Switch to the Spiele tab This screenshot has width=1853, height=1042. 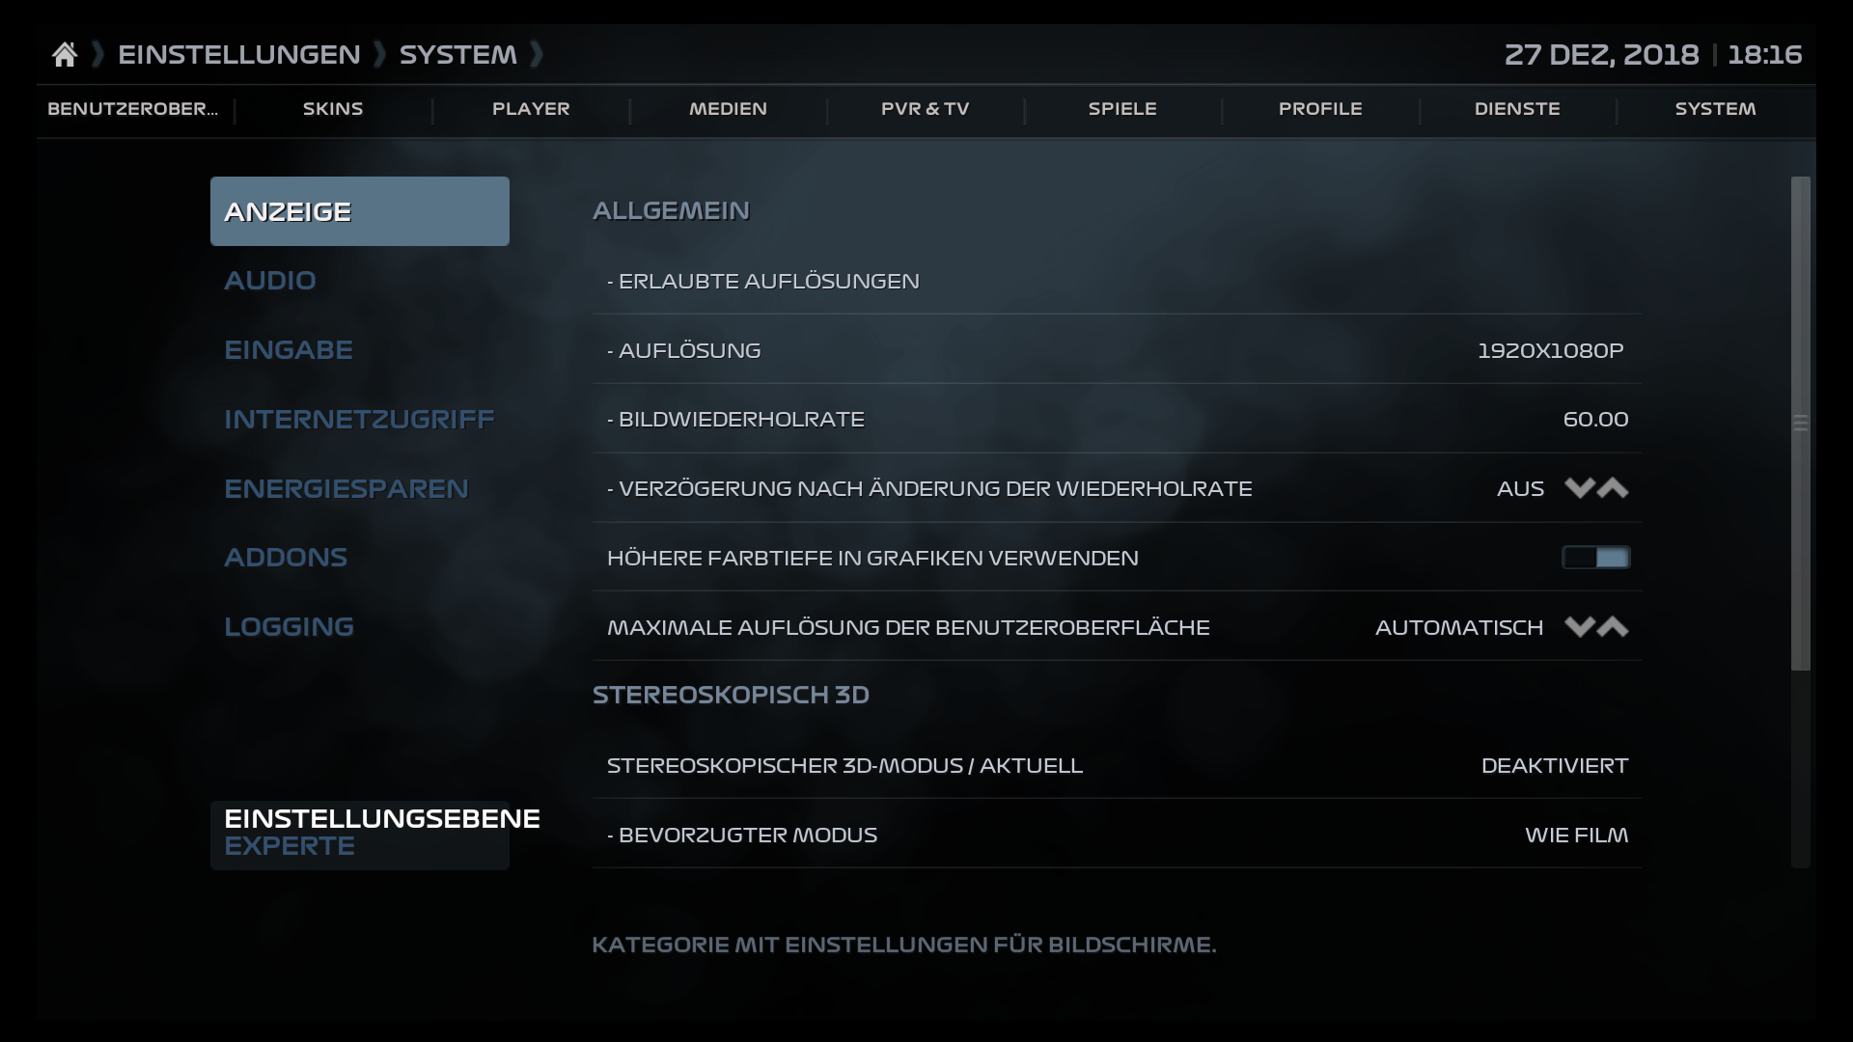(x=1122, y=109)
